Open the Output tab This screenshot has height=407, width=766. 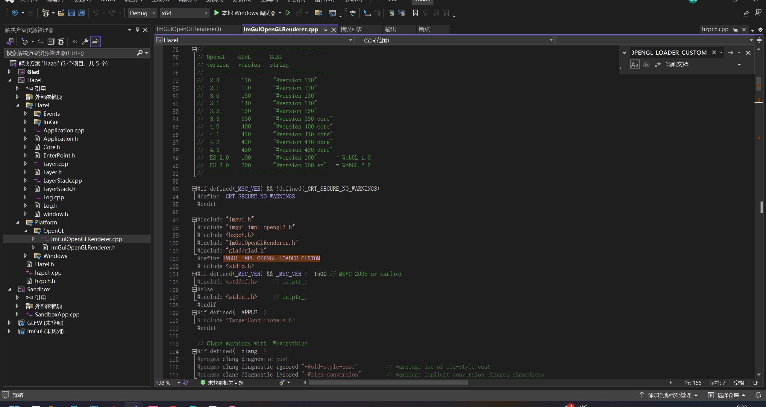391,29
